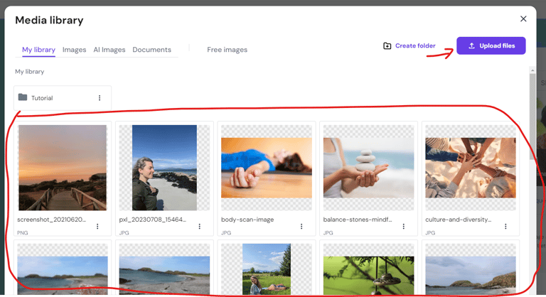The height and width of the screenshot is (297, 546).
Task: Click the media library vertical scrollbar
Action: [x=532, y=117]
